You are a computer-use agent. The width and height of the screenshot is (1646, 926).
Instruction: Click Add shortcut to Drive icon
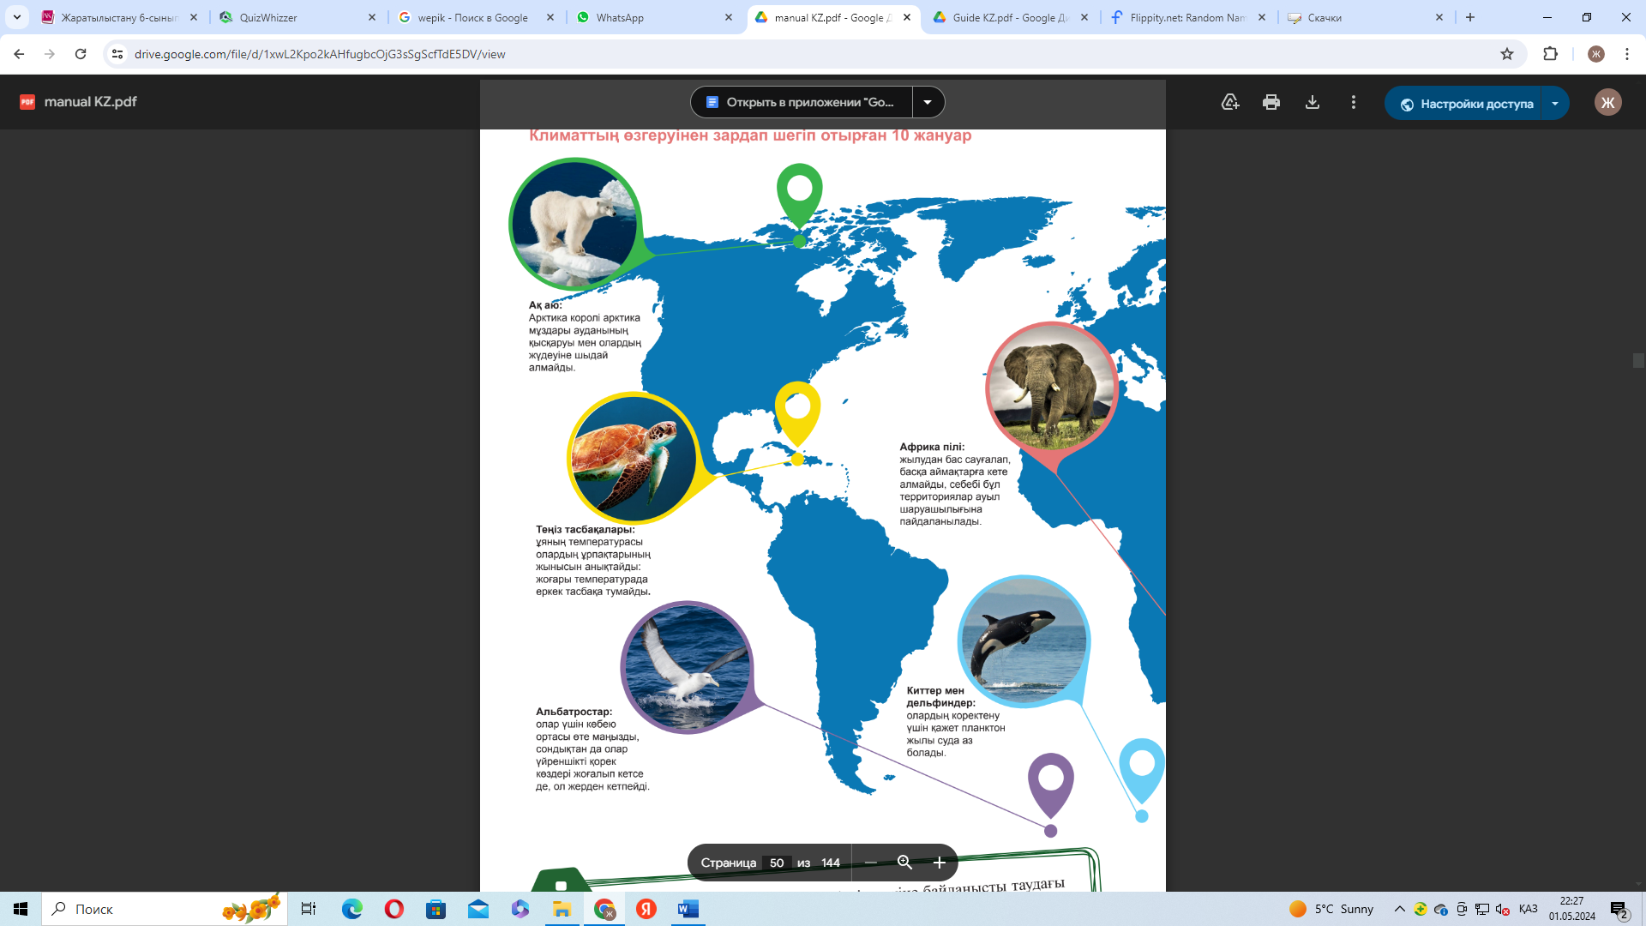(x=1229, y=102)
